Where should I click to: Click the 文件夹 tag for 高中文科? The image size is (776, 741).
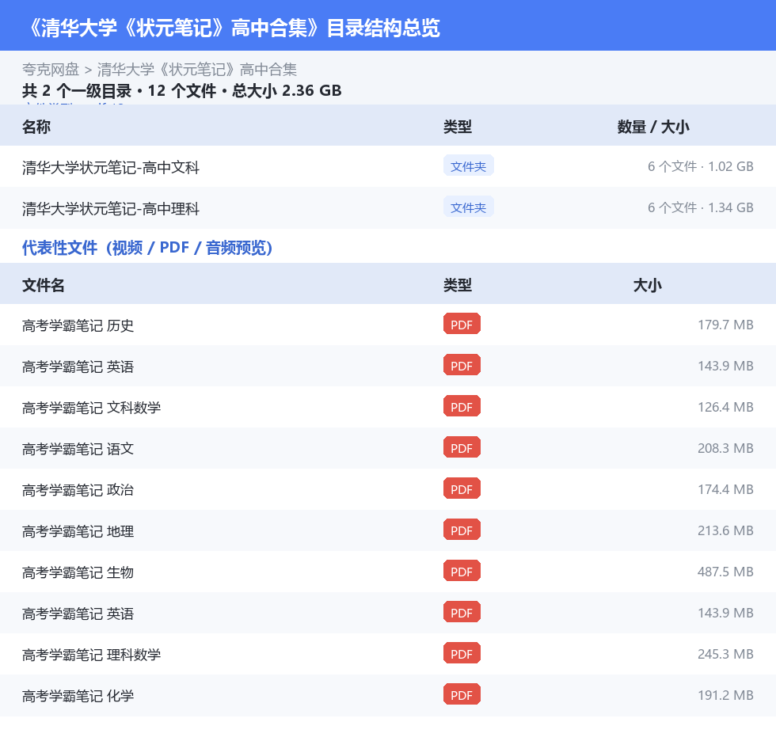click(468, 165)
